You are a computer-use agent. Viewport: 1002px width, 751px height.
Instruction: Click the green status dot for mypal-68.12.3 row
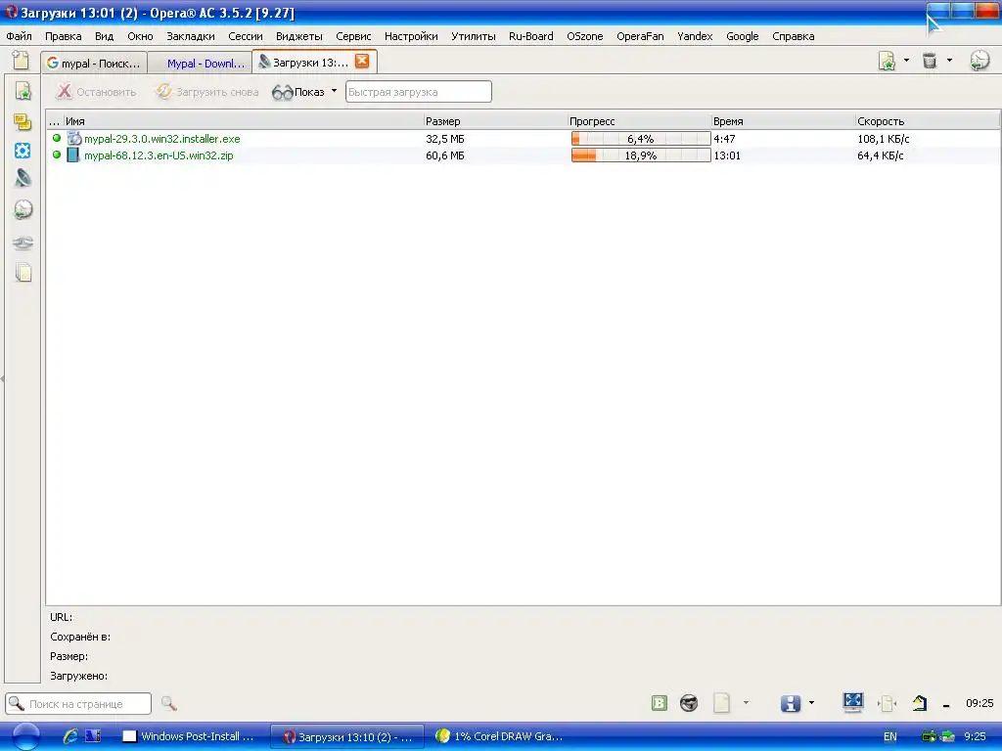[x=57, y=155]
